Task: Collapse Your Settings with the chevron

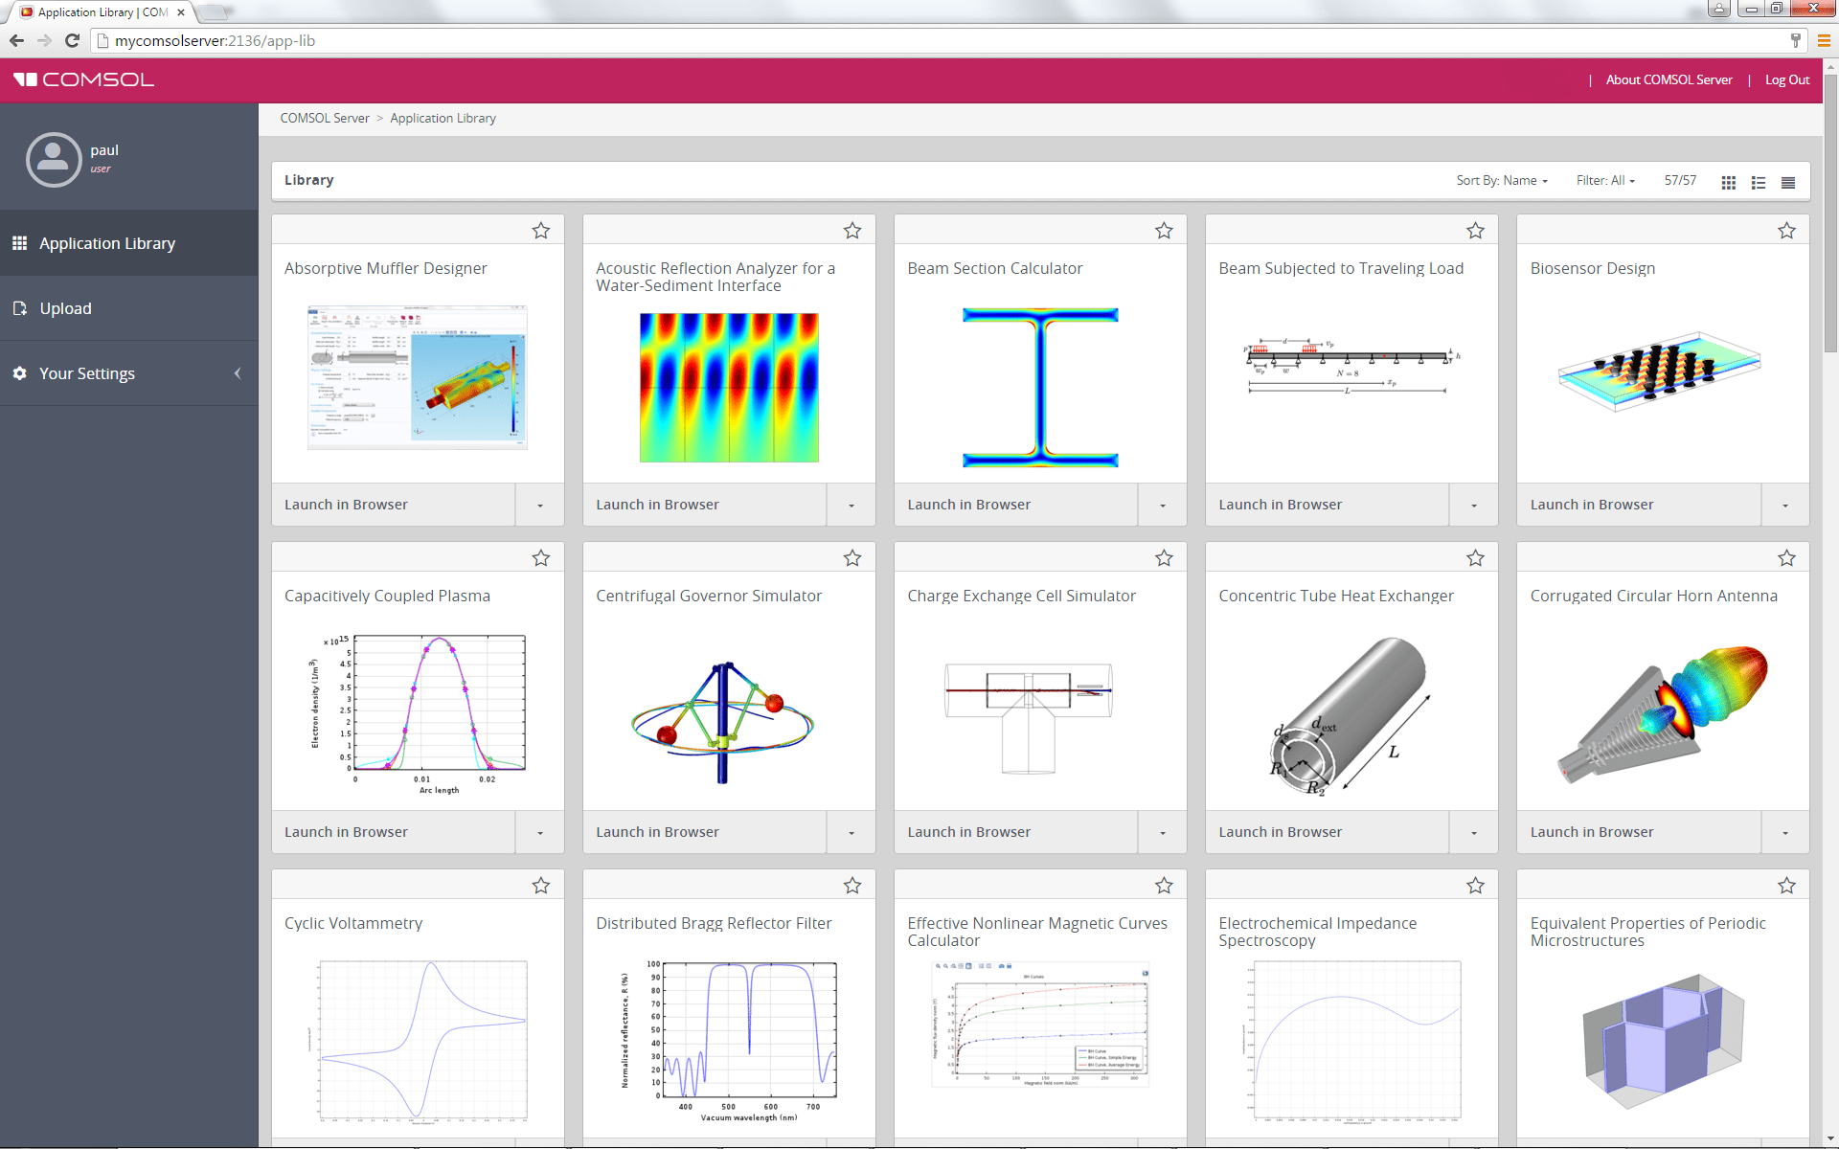Action: [238, 373]
